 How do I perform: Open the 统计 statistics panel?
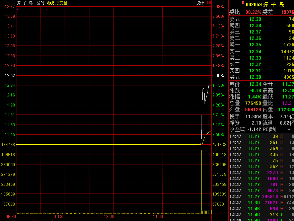click(x=200, y=3)
